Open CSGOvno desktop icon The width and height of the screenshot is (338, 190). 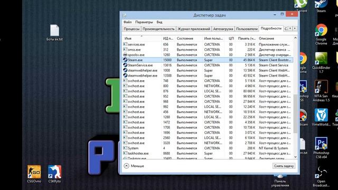pyautogui.click(x=34, y=174)
